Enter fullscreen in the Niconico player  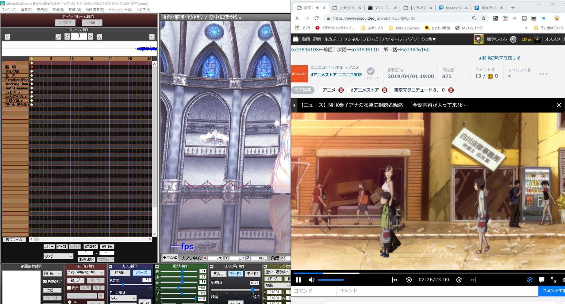554,280
